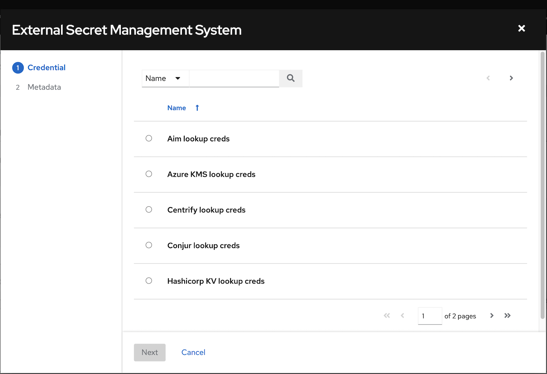Click the bottom next page arrow
The image size is (547, 374).
pos(492,316)
